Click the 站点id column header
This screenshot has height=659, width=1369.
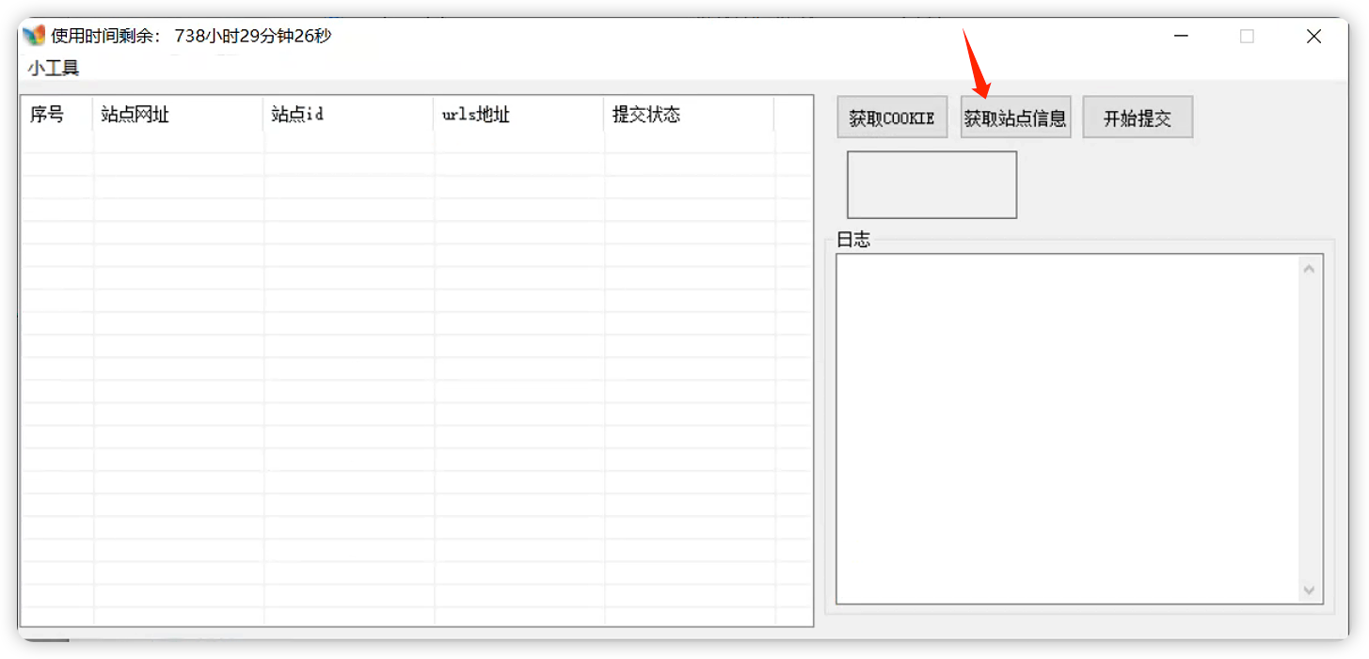tap(348, 115)
